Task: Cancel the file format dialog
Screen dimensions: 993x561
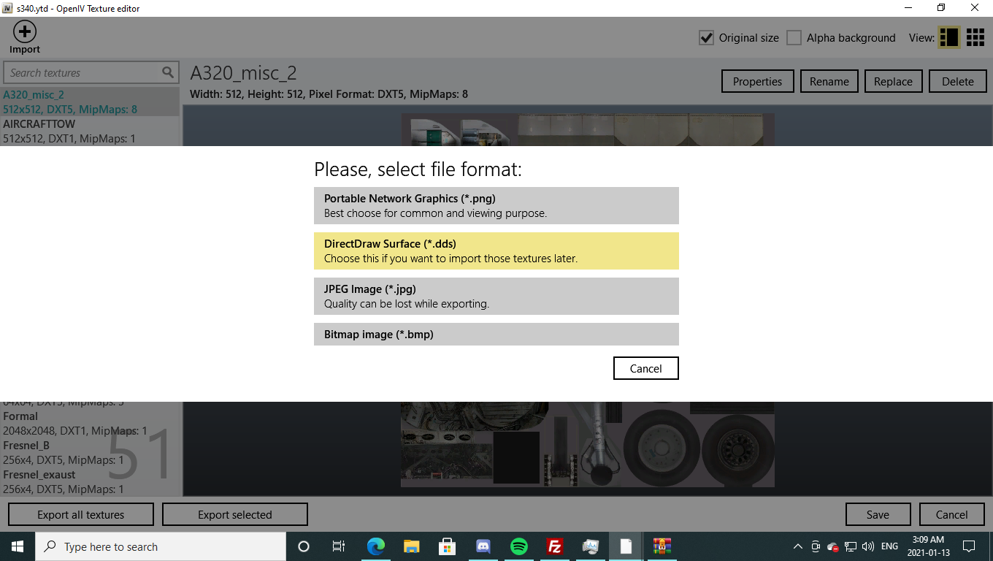Action: [645, 368]
